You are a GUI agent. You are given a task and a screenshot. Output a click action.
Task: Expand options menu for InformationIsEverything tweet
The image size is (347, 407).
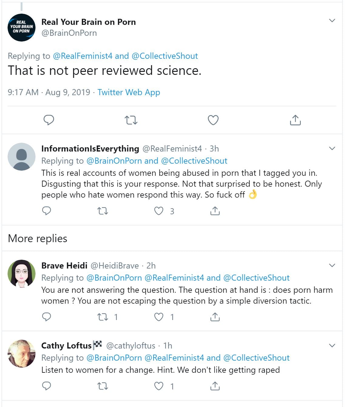pyautogui.click(x=332, y=148)
